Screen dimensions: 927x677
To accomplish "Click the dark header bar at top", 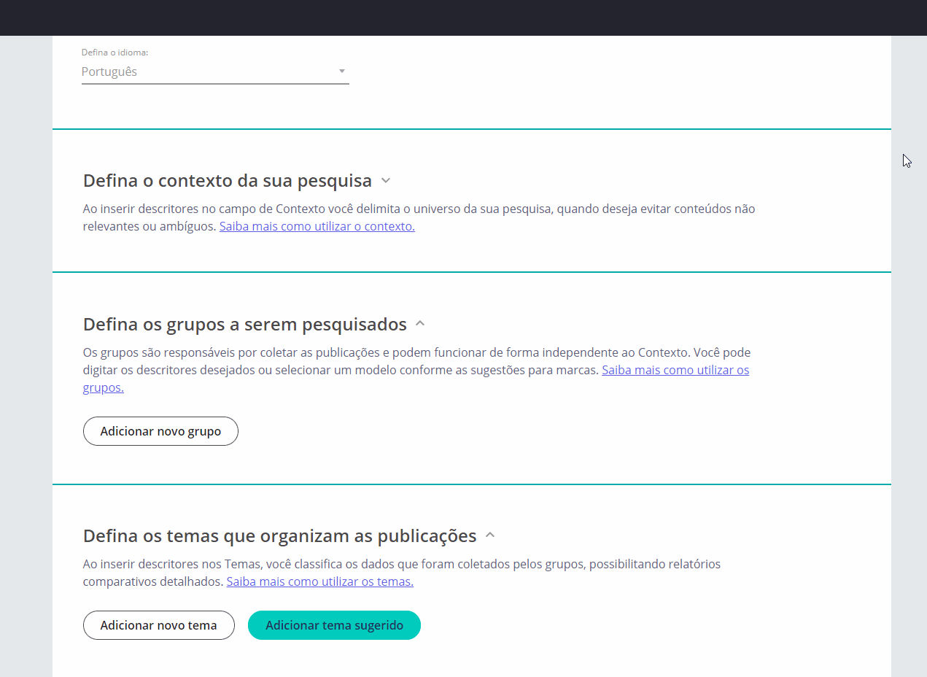I will 463,18.
